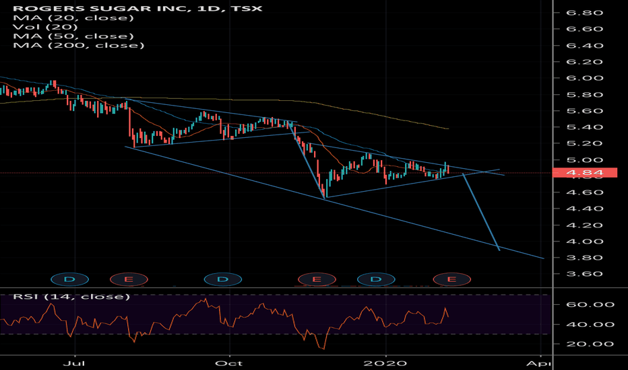Click the Apr label on time axis
The height and width of the screenshot is (370, 628).
(538, 363)
